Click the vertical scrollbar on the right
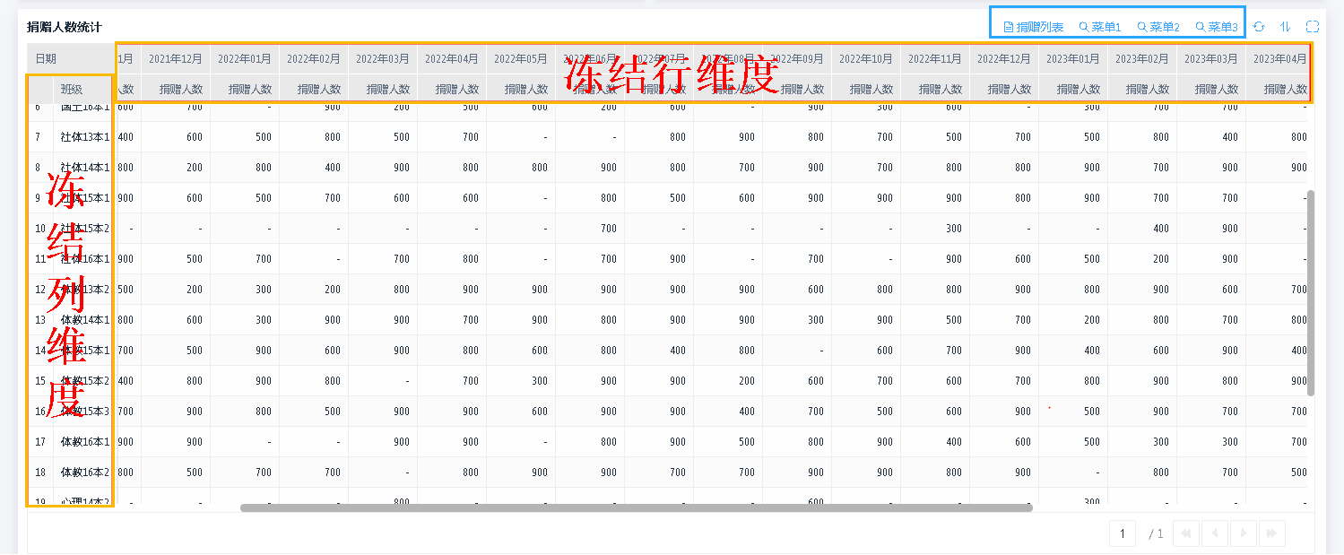The width and height of the screenshot is (1344, 555). coord(1310,292)
